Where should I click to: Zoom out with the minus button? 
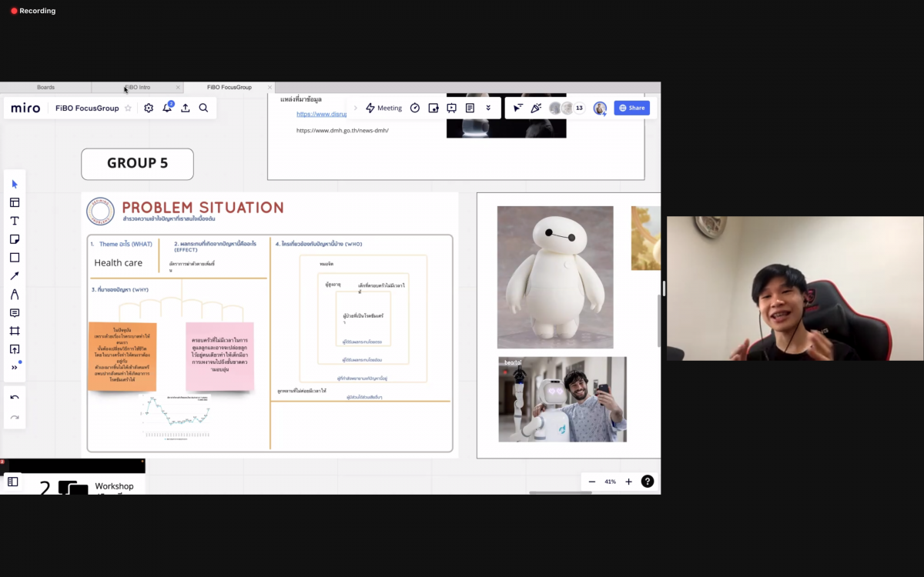591,482
